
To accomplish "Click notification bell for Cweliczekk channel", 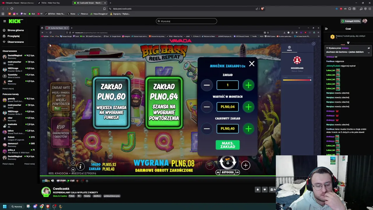I will tap(258, 190).
